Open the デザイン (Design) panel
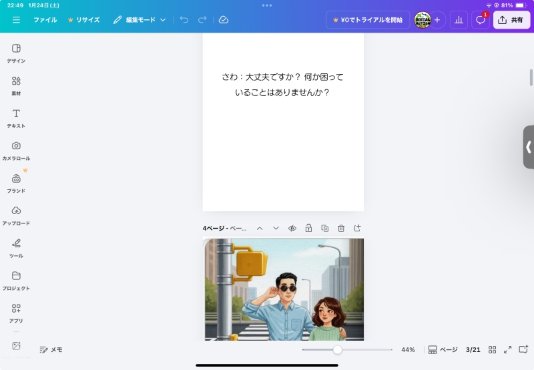534x370 pixels. [x=16, y=53]
